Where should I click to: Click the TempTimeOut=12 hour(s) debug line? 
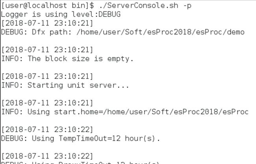(80, 138)
